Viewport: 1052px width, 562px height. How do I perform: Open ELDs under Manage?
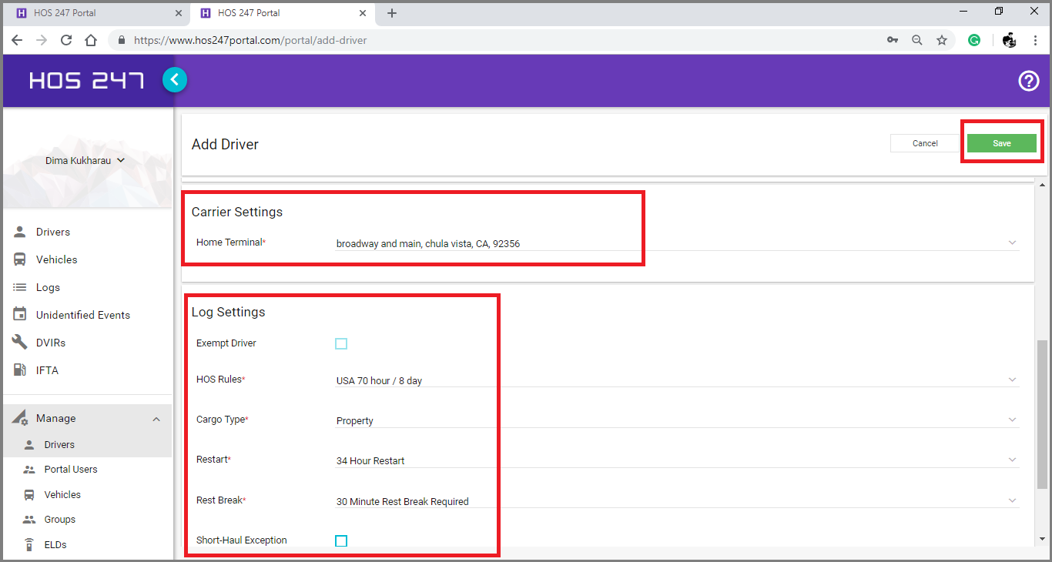point(55,545)
